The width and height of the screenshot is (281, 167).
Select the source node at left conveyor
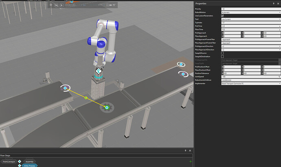click(65, 88)
